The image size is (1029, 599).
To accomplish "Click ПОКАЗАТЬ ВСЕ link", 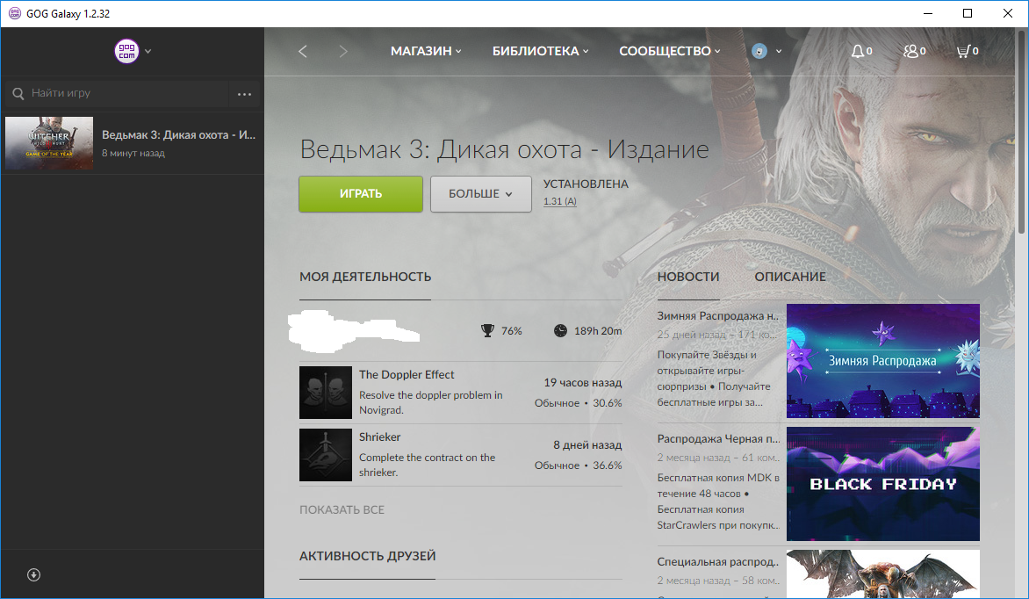I will pos(342,509).
